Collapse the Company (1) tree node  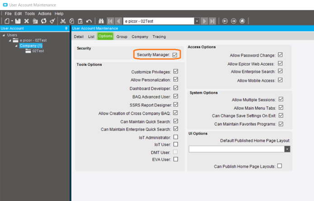coord(16,46)
